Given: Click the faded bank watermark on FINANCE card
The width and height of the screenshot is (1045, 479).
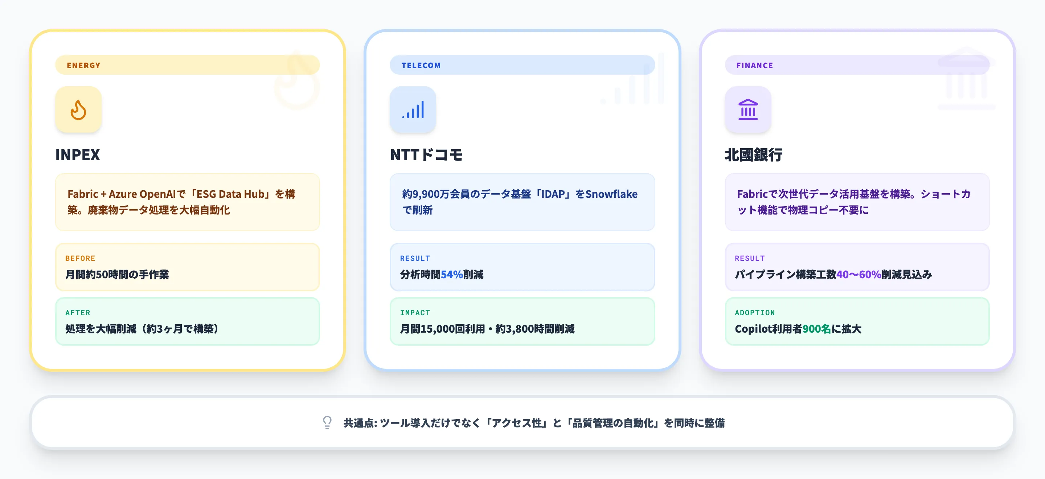Looking at the screenshot, I should 966,77.
